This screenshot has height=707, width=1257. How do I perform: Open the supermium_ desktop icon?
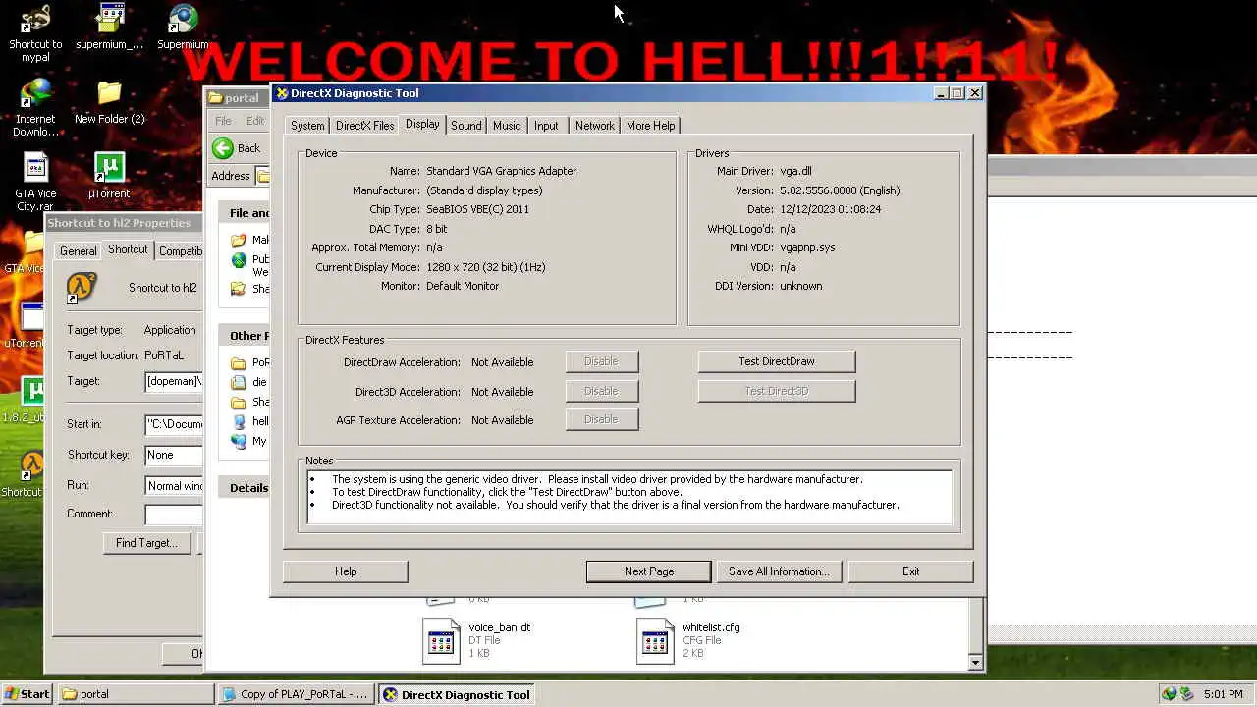[109, 27]
